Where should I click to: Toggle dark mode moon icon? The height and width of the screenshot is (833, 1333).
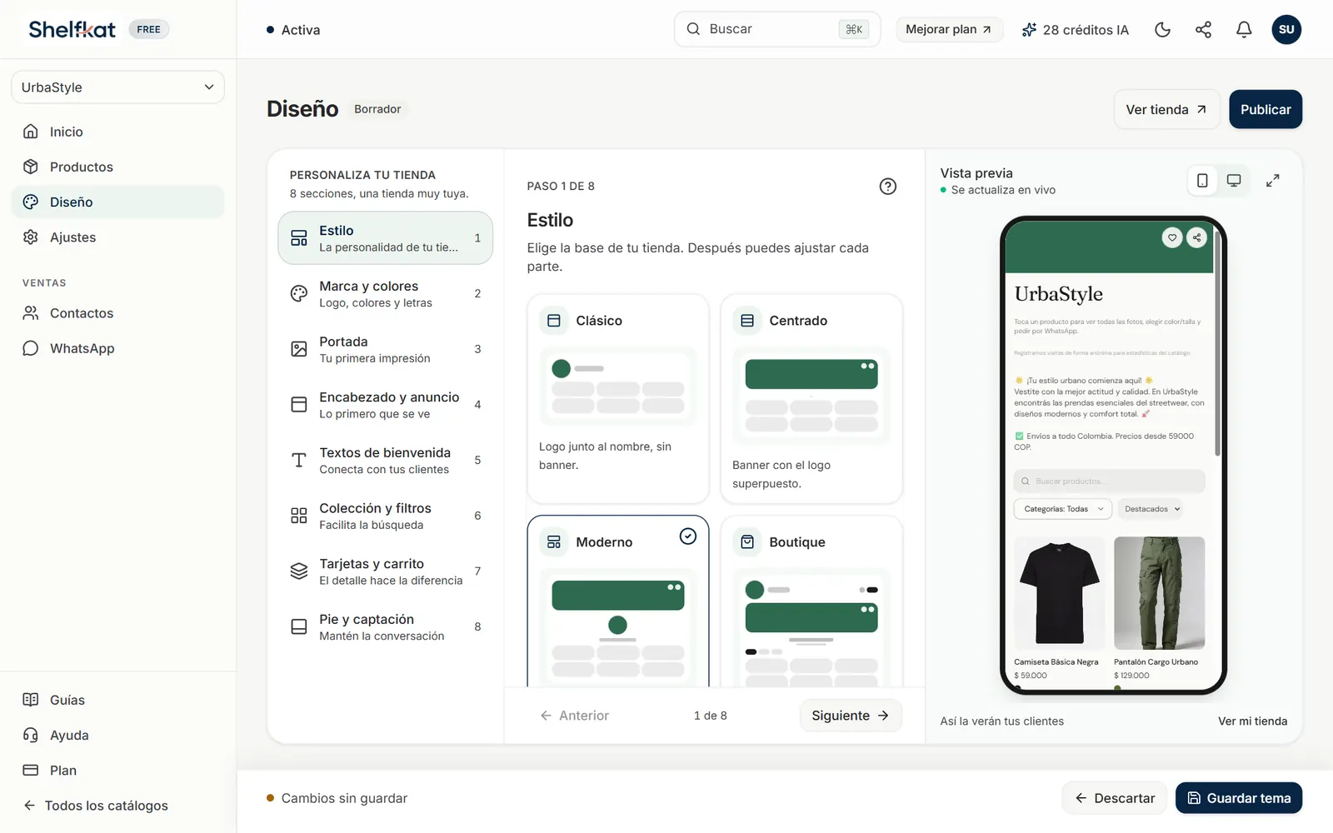coord(1162,30)
